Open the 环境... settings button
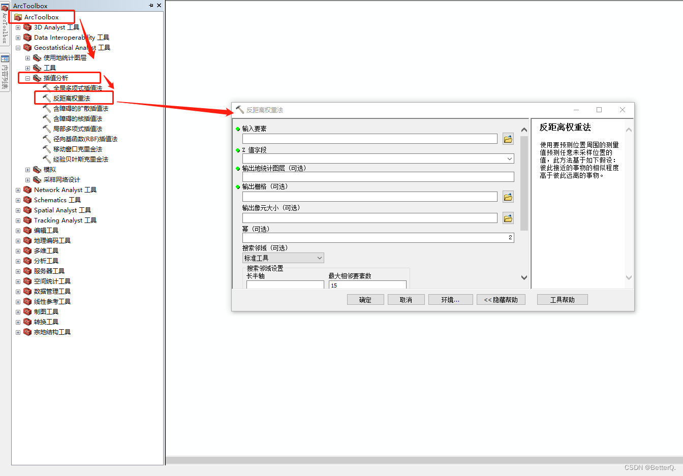The height and width of the screenshot is (476, 683). click(x=451, y=300)
